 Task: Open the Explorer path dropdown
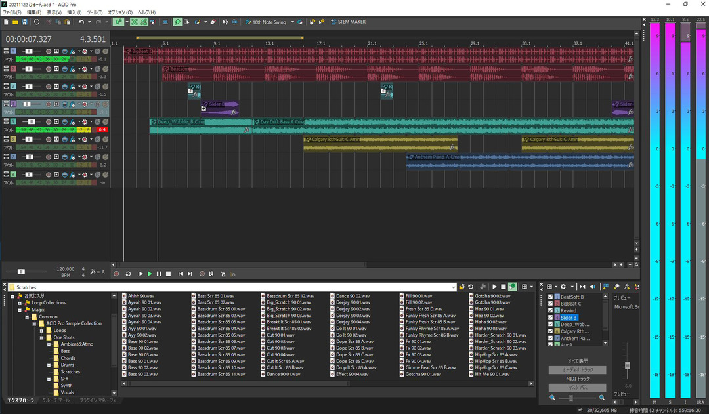coord(453,287)
